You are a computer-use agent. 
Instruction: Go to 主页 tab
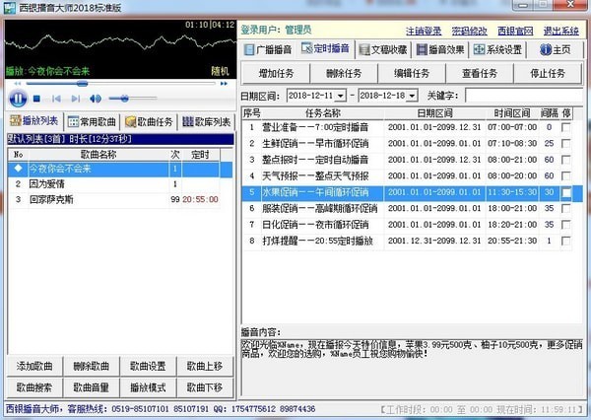click(556, 50)
